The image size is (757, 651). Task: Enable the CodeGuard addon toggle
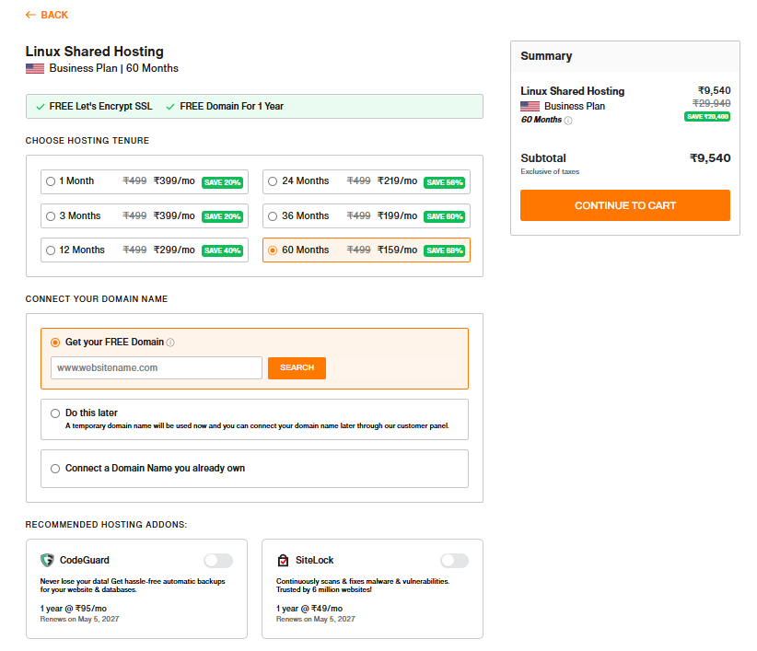[218, 560]
